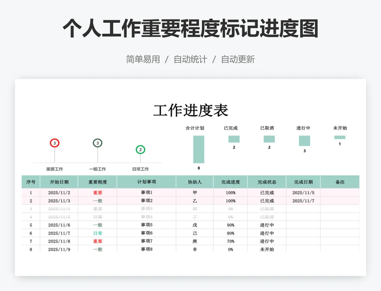Image resolution: width=381 pixels, height=291 pixels.
Task: Select the bar under the 进行中 chart label
Action: pos(304,141)
